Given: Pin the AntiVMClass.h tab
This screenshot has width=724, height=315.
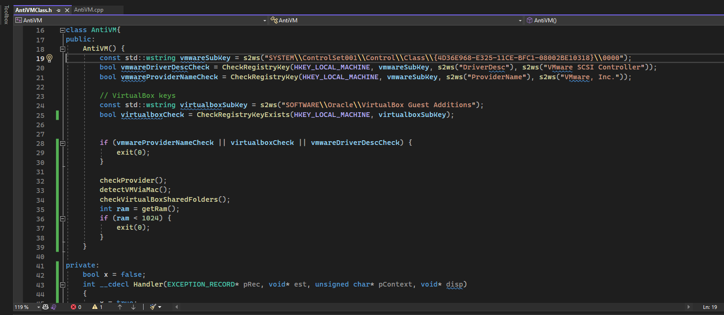Looking at the screenshot, I should tap(58, 10).
